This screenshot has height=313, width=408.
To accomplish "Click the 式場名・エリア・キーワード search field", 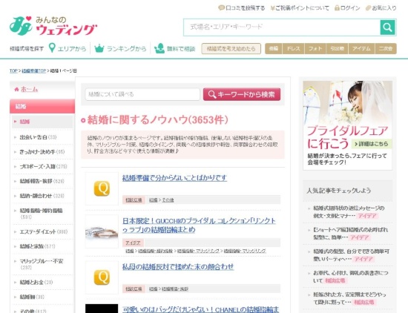I will click(x=282, y=27).
